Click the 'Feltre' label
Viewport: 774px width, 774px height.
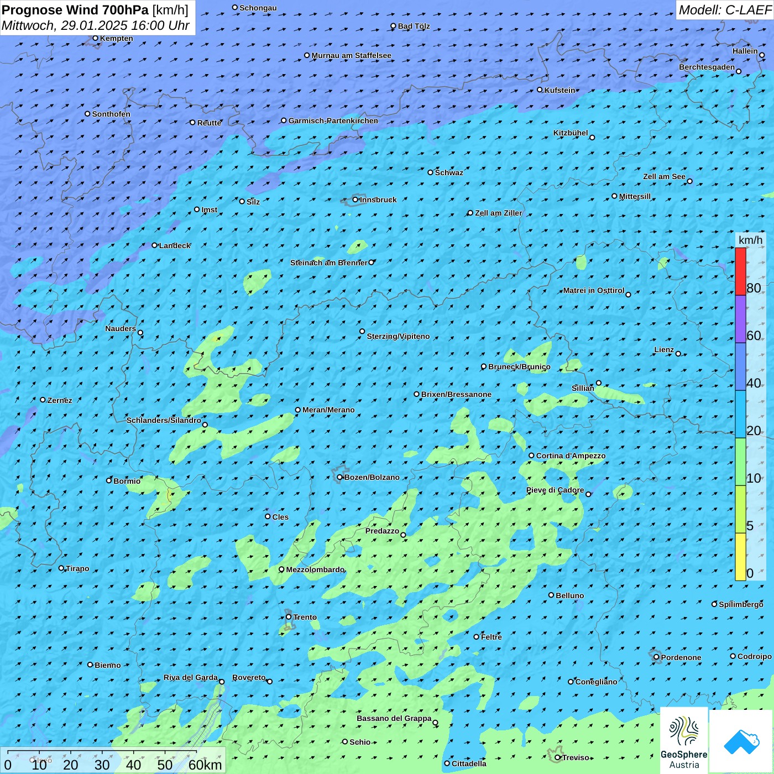point(491,637)
